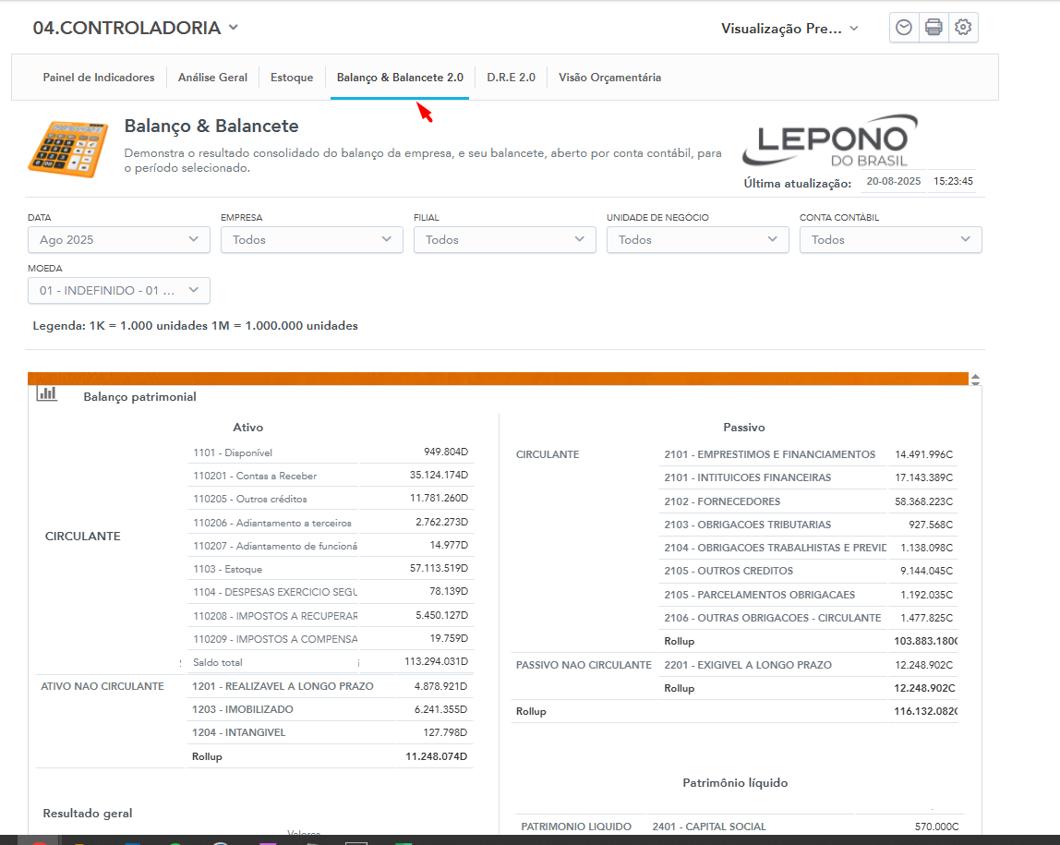Click the printer icon

click(x=934, y=28)
